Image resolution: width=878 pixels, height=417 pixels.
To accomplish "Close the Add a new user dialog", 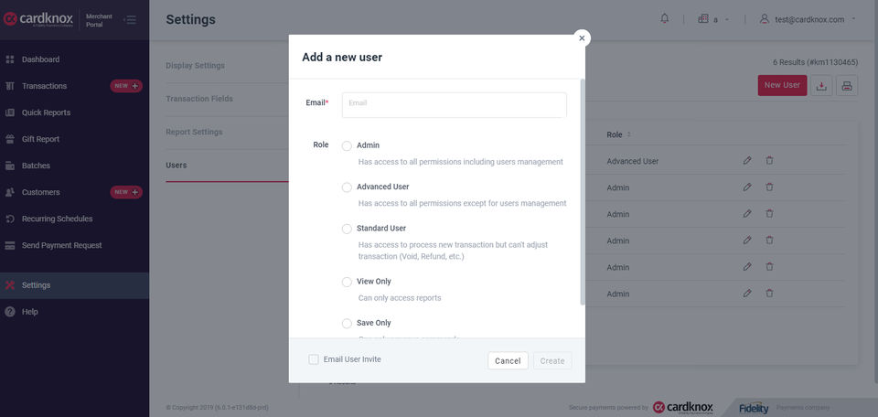I will pyautogui.click(x=582, y=38).
